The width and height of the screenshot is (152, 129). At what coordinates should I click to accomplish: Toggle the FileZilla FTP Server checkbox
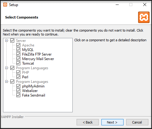[x=18, y=54]
